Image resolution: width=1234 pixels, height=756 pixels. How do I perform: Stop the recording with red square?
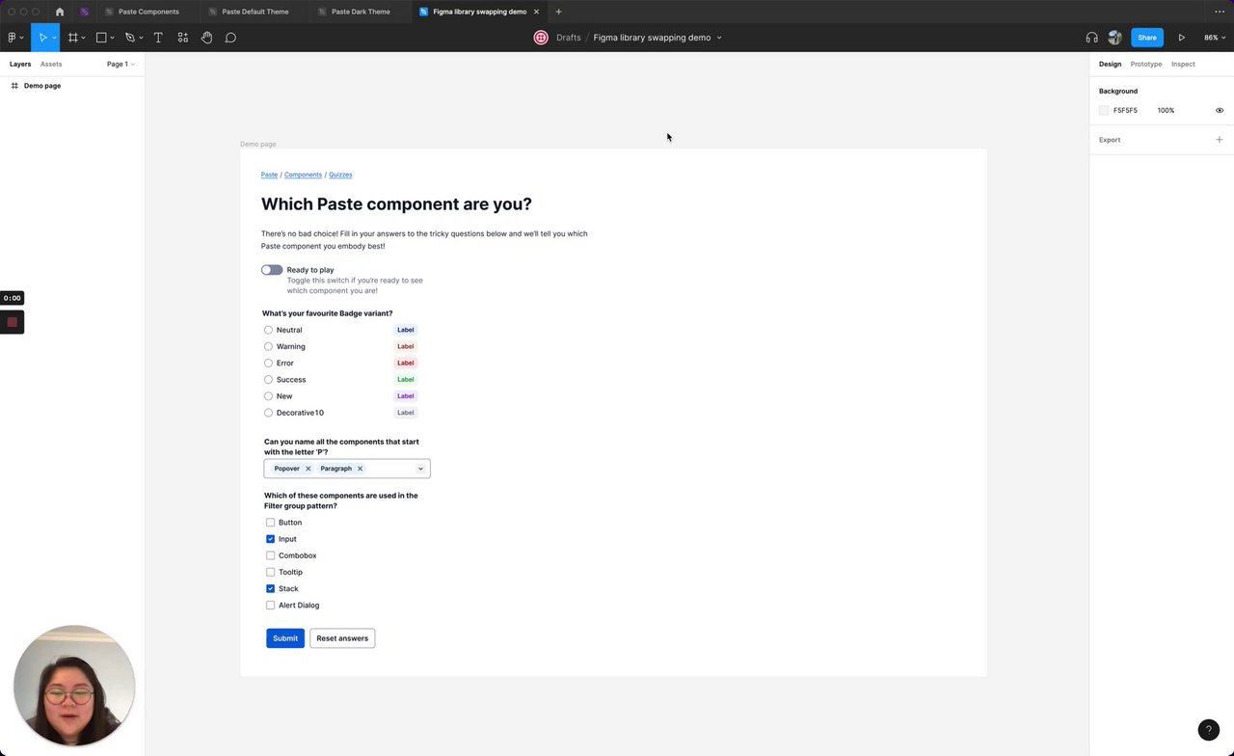(x=12, y=322)
